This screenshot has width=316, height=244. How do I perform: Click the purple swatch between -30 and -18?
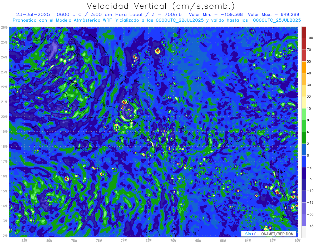tap(304, 208)
